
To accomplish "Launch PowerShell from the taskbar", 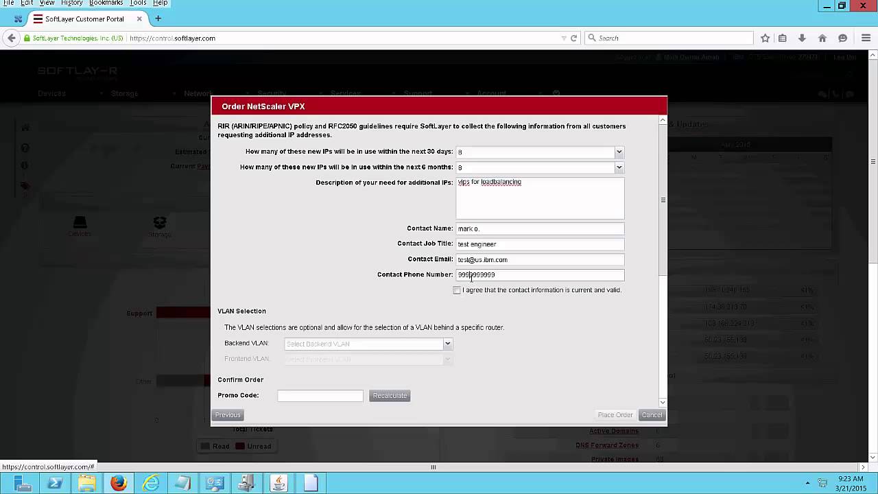I will [x=55, y=484].
